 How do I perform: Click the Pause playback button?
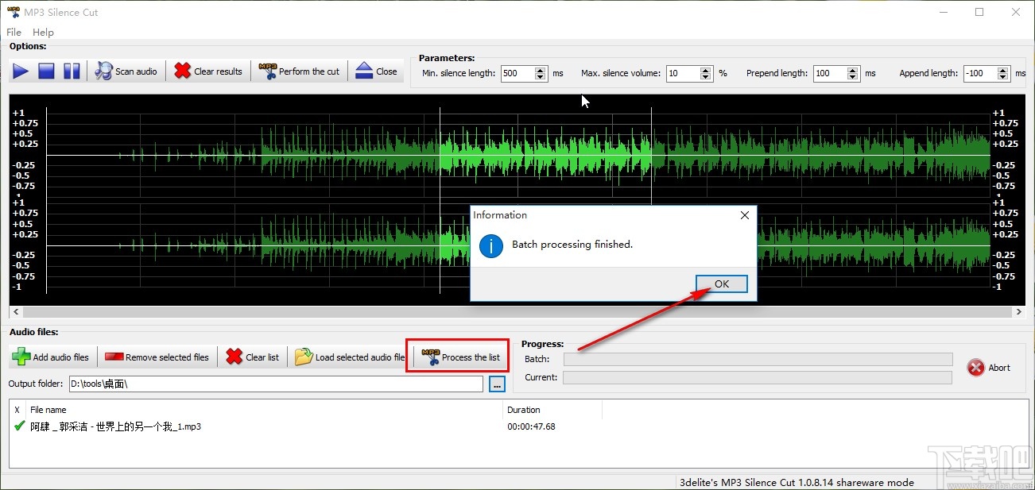[72, 71]
